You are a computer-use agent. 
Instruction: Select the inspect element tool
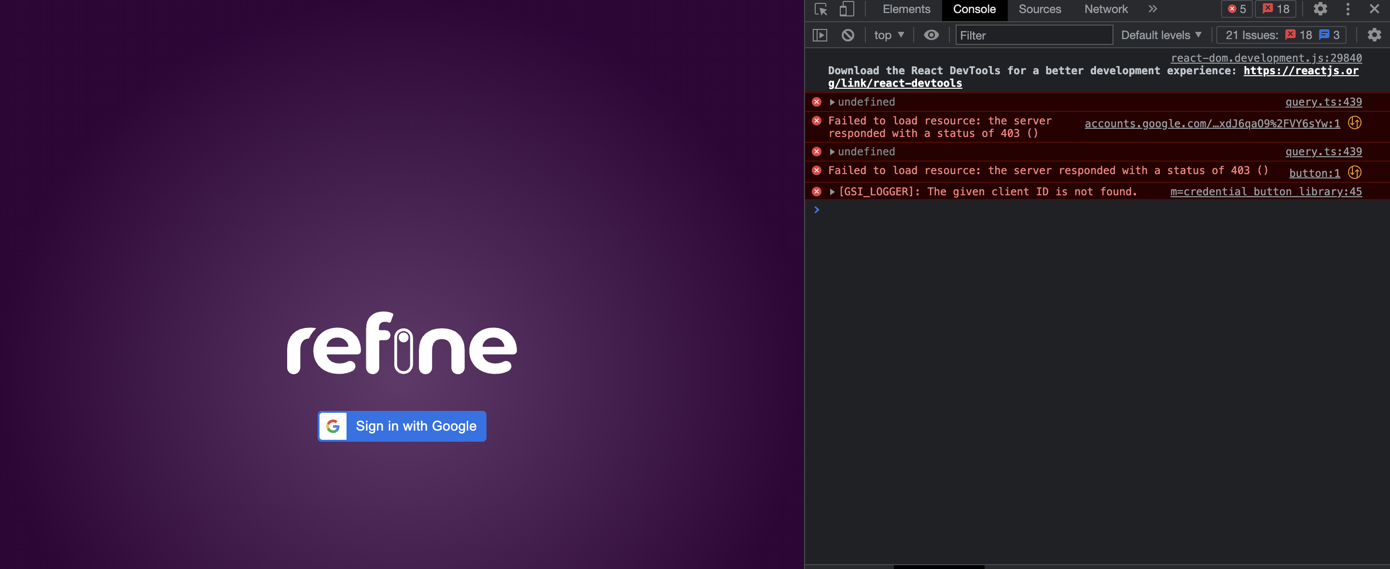820,9
